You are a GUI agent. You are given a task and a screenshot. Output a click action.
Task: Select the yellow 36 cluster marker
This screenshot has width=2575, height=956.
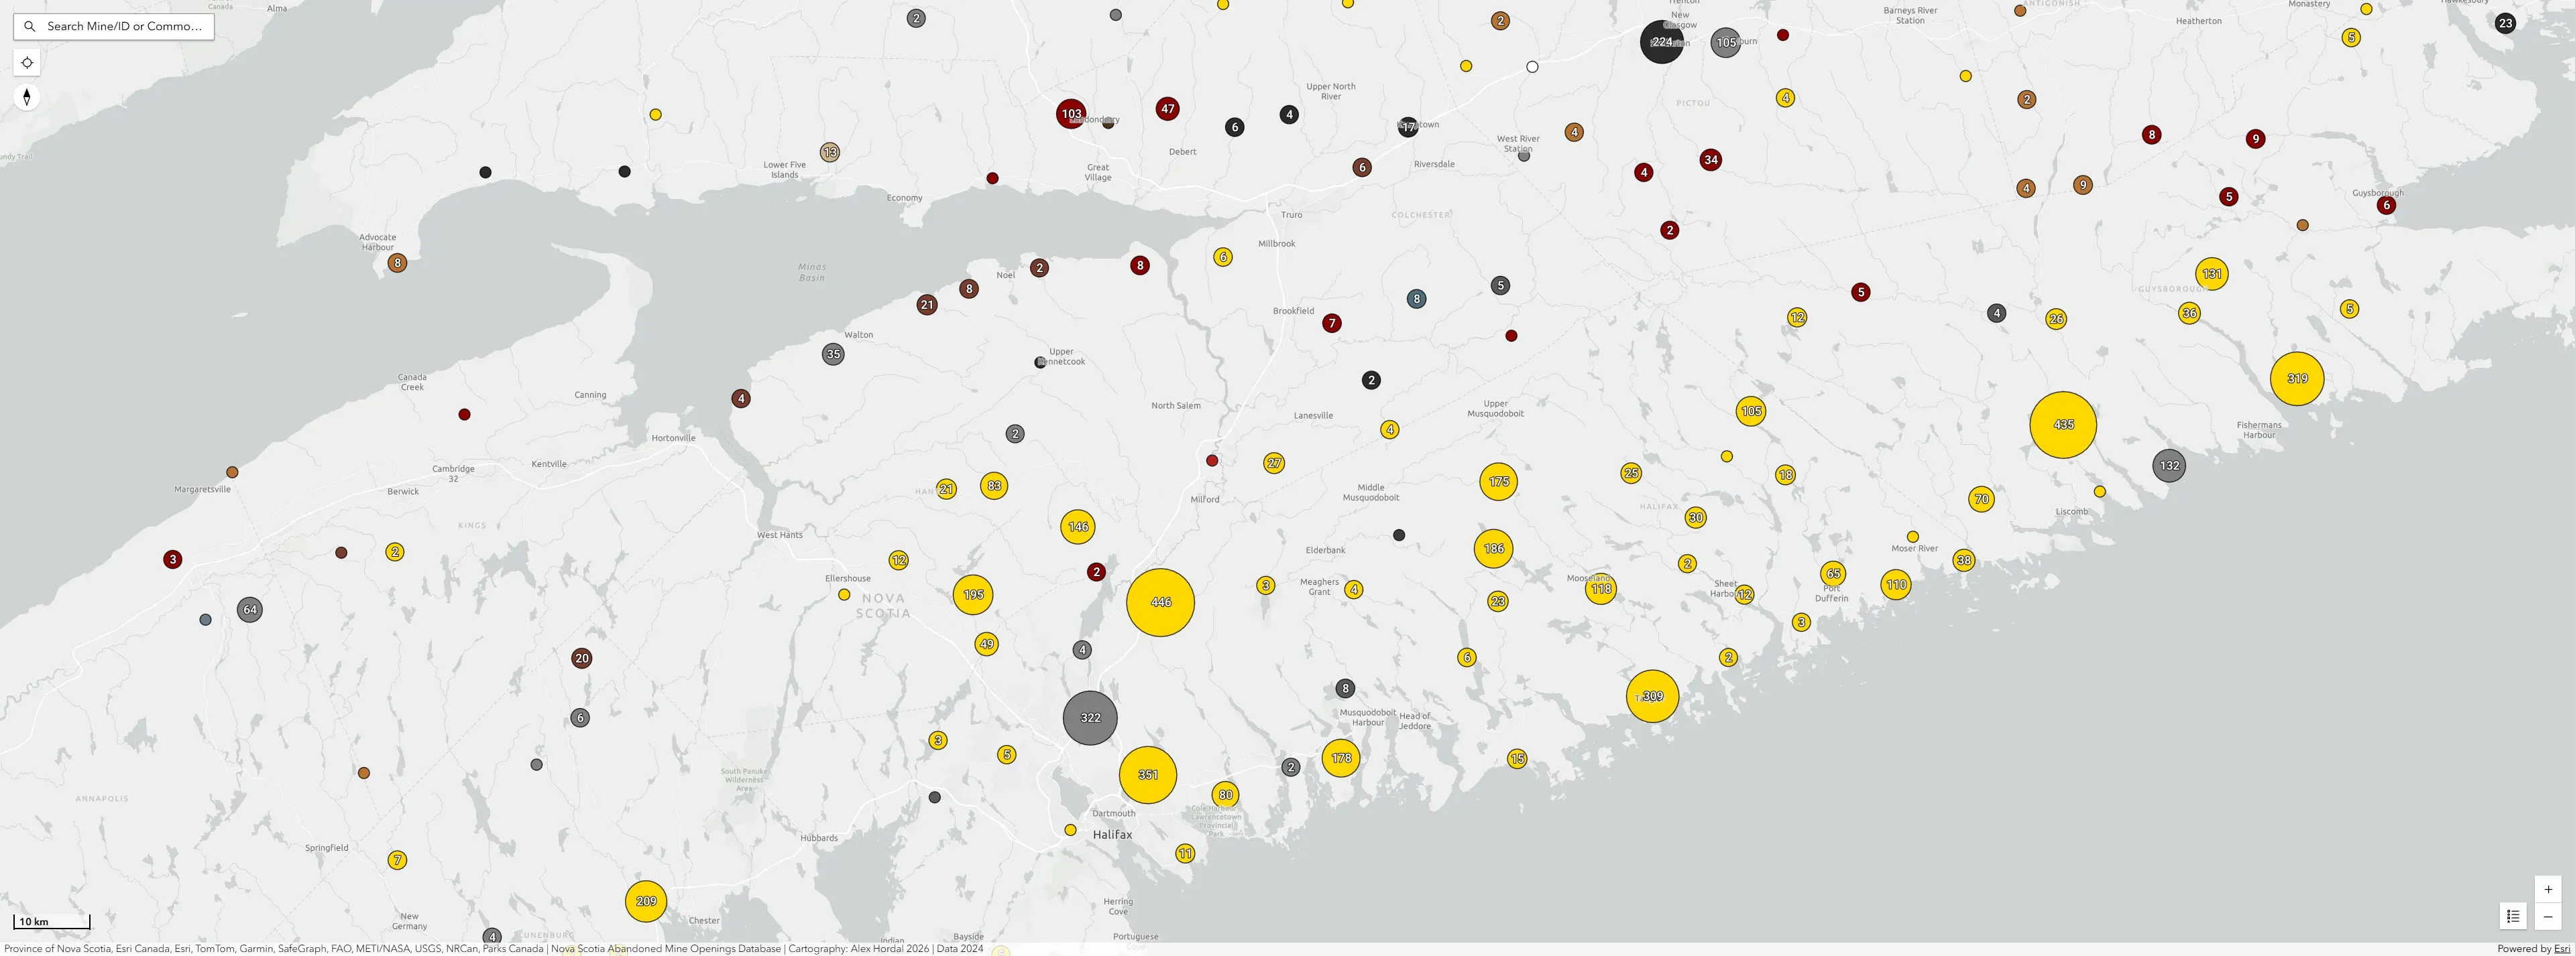tap(2189, 313)
